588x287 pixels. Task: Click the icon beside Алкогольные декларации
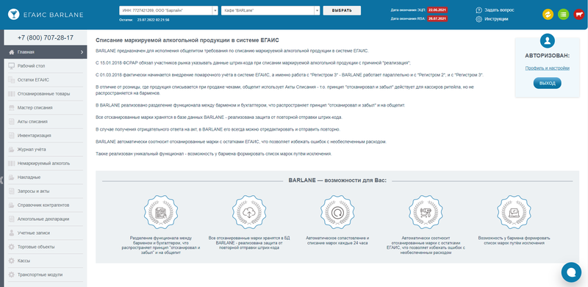[x=11, y=219]
